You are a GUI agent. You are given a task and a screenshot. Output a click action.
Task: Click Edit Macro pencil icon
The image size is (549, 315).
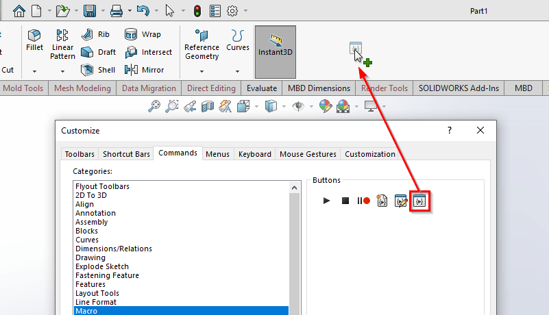point(401,201)
